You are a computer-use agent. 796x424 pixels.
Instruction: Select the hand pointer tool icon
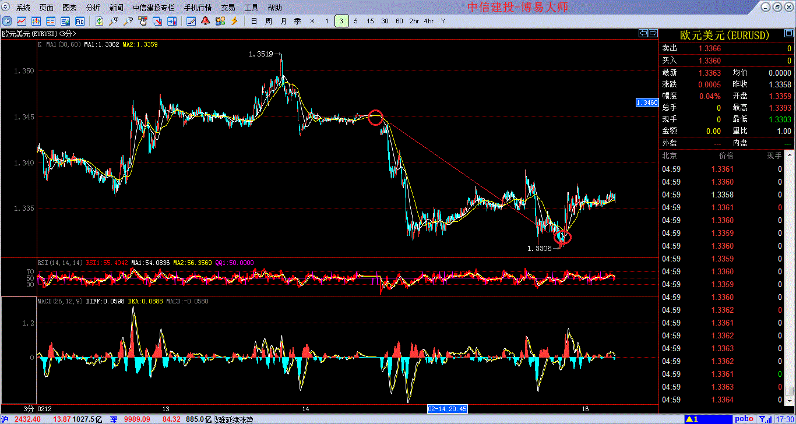click(143, 21)
